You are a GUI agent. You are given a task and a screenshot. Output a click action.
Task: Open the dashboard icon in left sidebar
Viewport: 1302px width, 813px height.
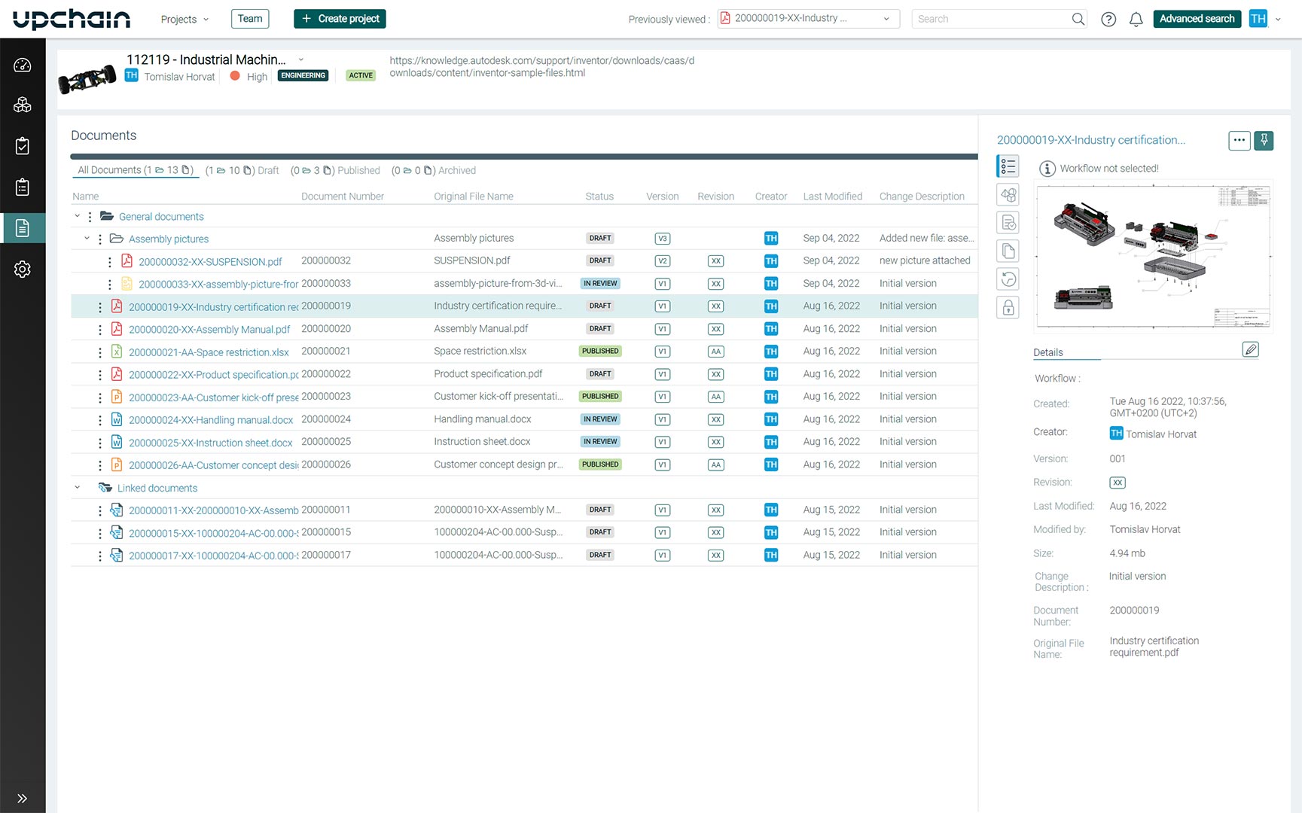click(x=23, y=65)
